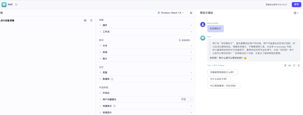
Task: Click the 预览与调试 panel title
Action: pos(206,13)
